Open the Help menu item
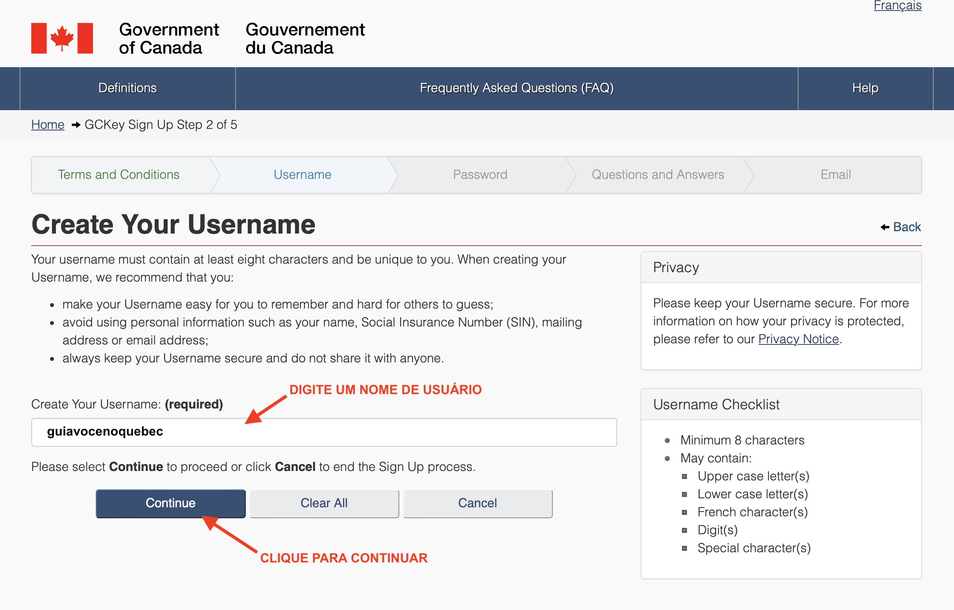This screenshot has height=610, width=954. (x=865, y=88)
